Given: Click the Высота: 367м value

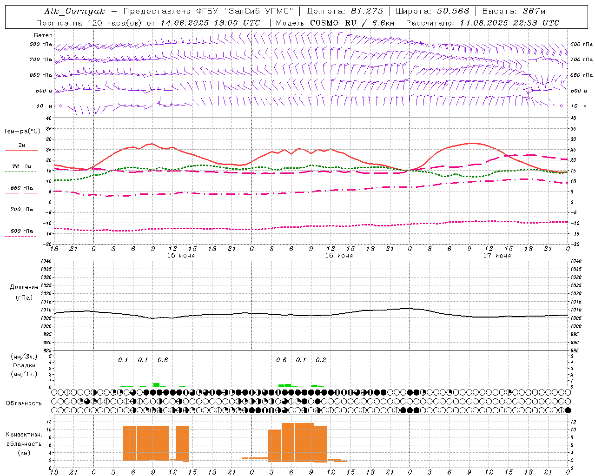Looking at the screenshot, I should [x=514, y=11].
